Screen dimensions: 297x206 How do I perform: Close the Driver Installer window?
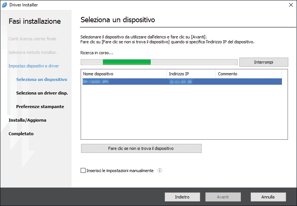tap(291, 5)
